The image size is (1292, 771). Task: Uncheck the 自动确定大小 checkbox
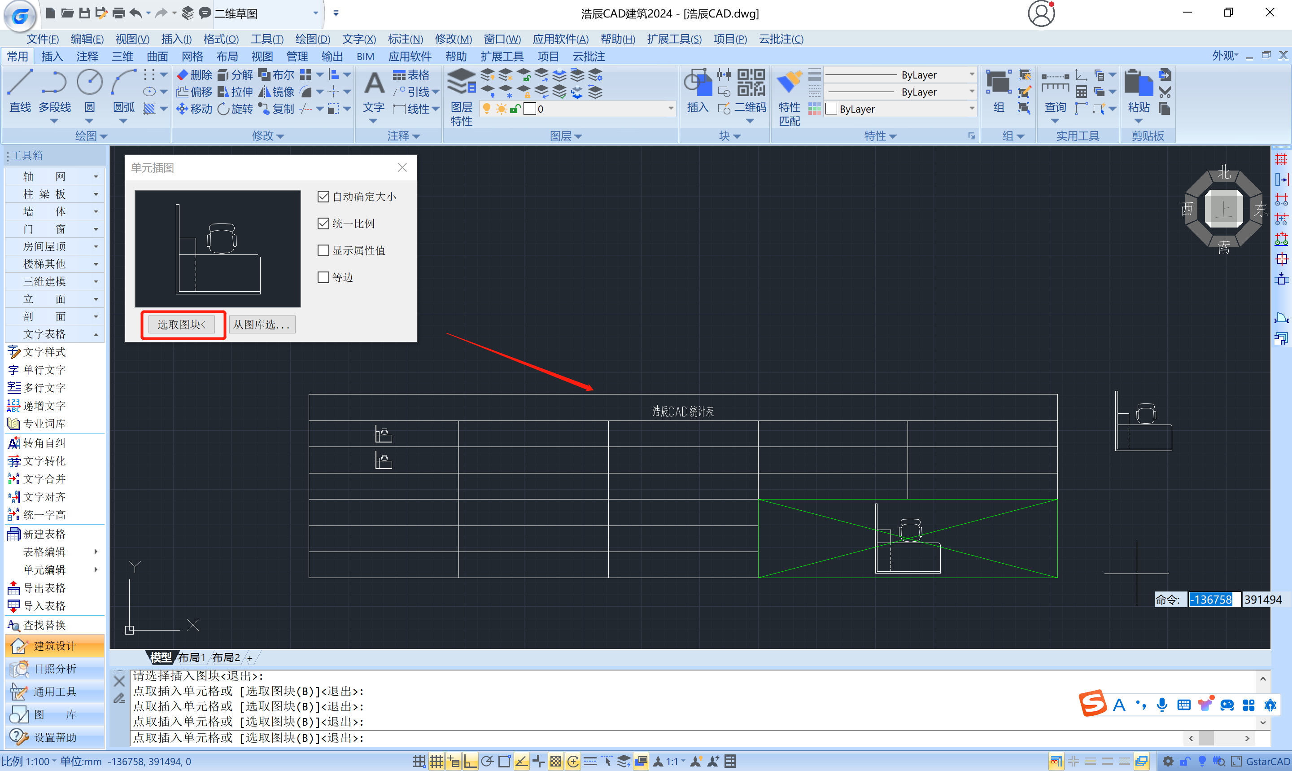[323, 197]
